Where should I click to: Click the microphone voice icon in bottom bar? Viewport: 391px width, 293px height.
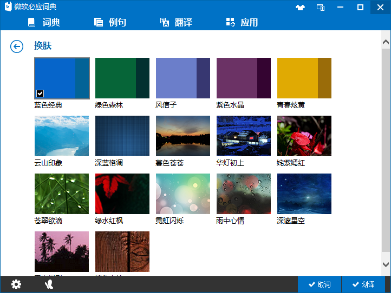[x=49, y=284]
